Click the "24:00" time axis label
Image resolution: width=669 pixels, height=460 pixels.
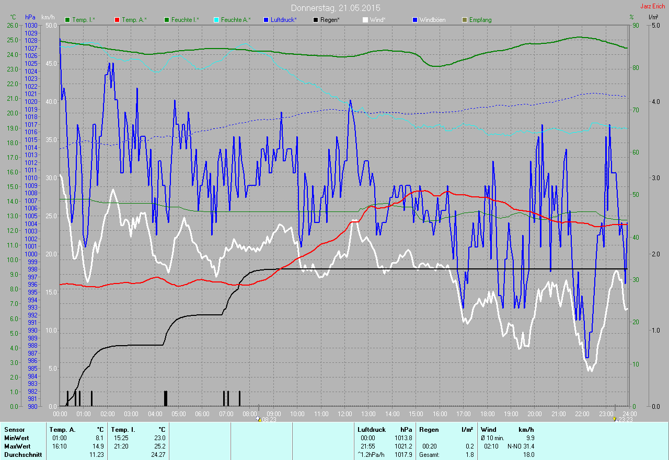click(629, 414)
